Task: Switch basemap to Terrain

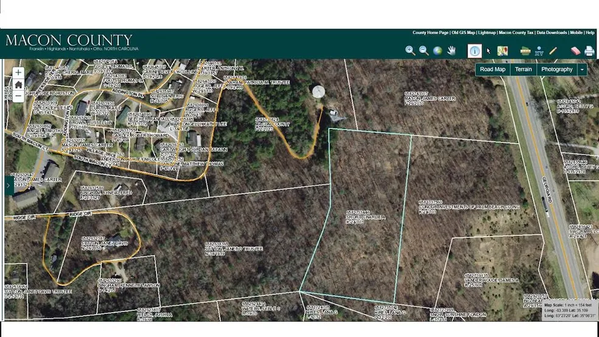Action: click(523, 69)
